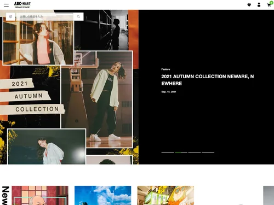
Task: Click the search filter icon beside search box
Action: pos(10,16)
